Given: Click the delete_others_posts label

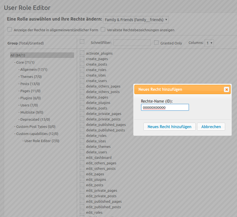Looking at the screenshot, I should pyautogui.click(x=103, y=92).
